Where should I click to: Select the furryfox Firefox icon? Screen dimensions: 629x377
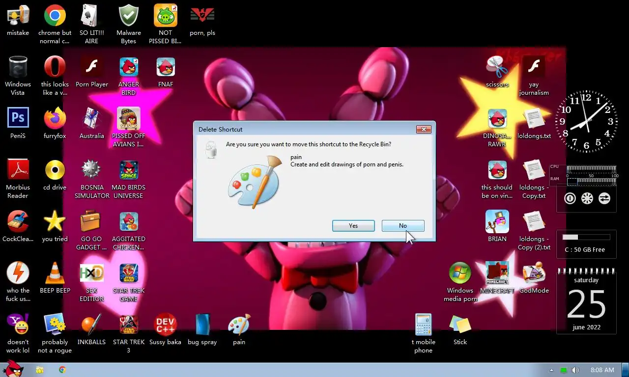pyautogui.click(x=55, y=123)
